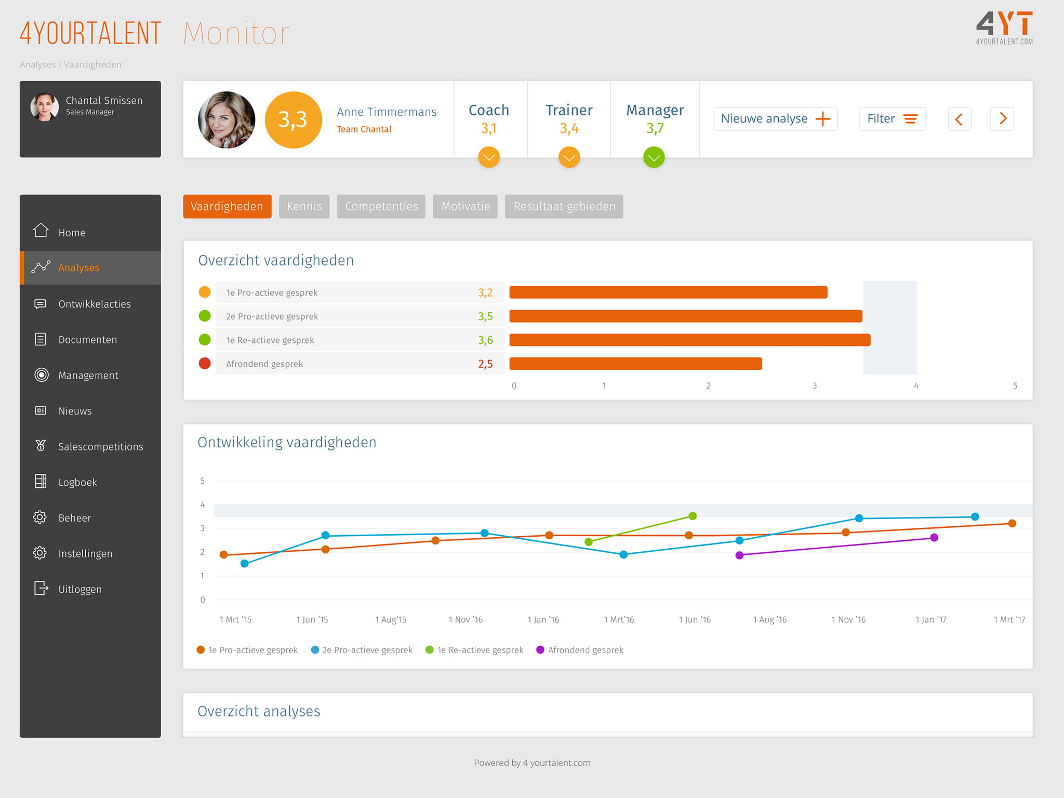Screen dimensions: 1064x798
Task: Click the Home house icon in sidebar
Action: 41,231
